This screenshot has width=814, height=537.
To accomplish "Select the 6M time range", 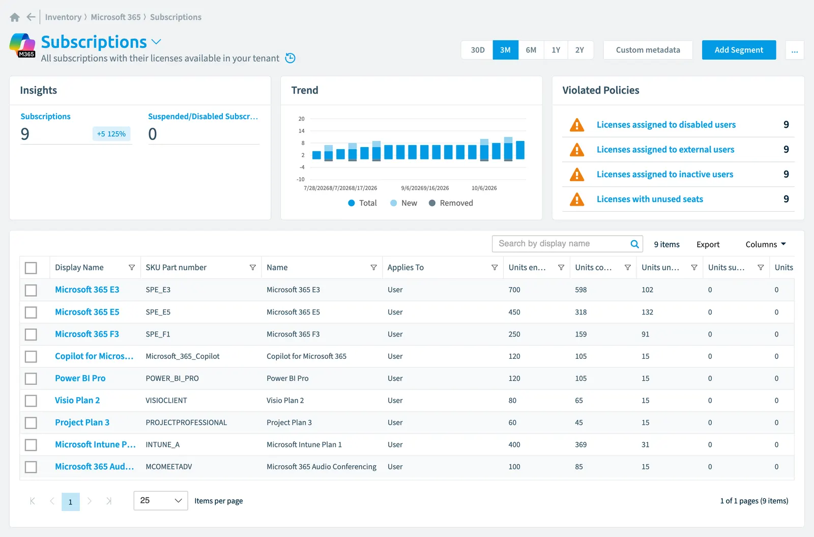I will tap(531, 50).
